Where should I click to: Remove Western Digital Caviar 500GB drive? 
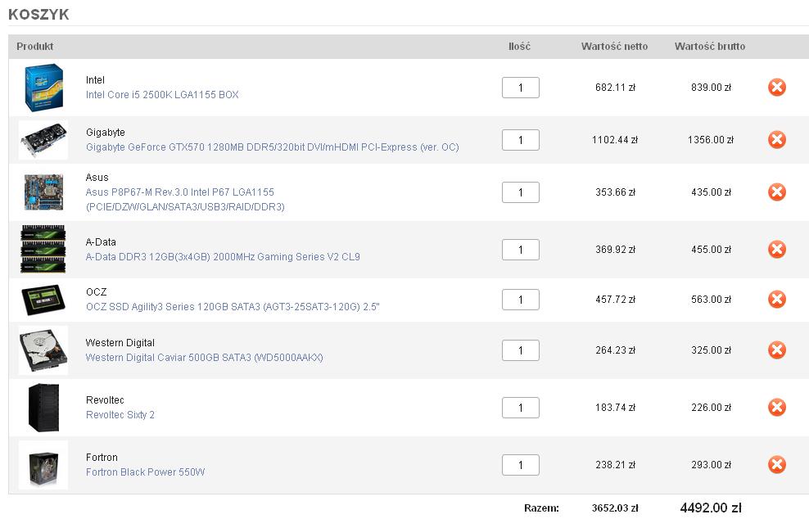pos(776,350)
